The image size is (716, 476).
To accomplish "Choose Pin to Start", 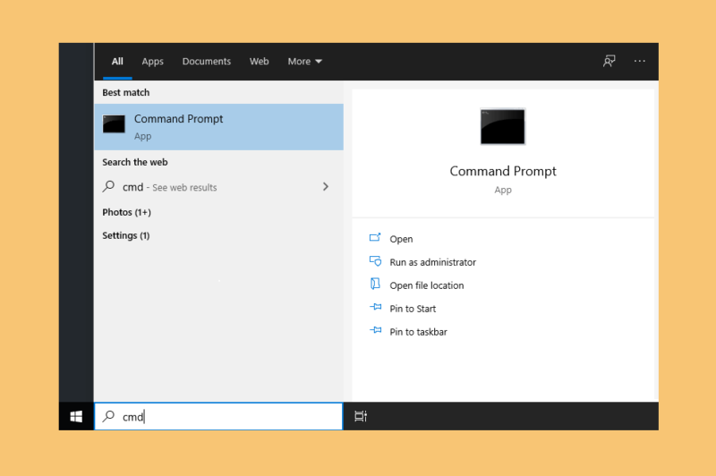I will pos(413,309).
